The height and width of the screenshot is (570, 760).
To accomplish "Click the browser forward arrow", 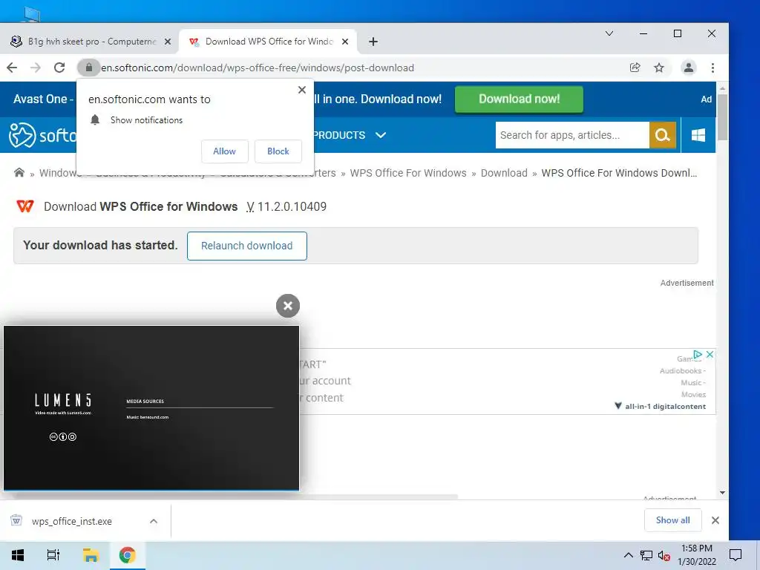I will (36, 68).
